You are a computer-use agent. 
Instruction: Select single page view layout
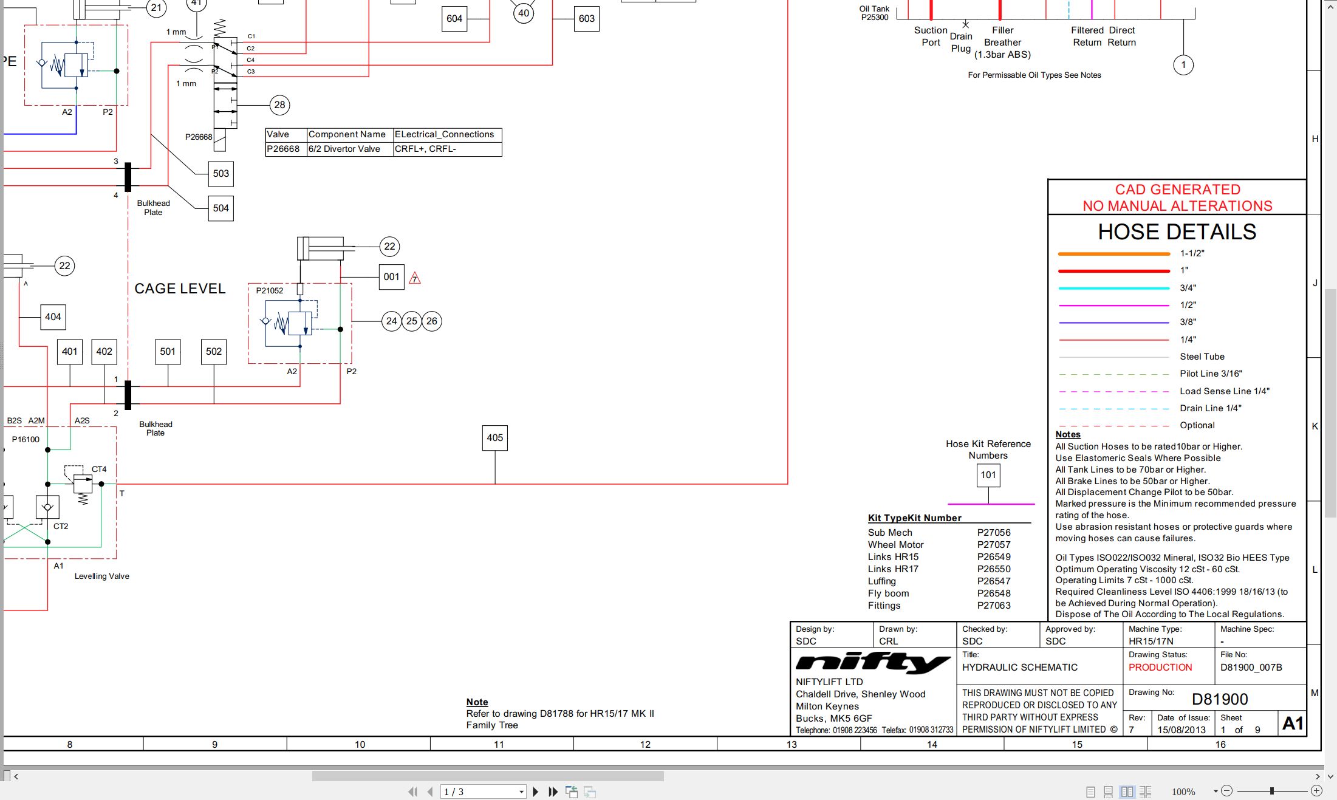pos(1090,791)
